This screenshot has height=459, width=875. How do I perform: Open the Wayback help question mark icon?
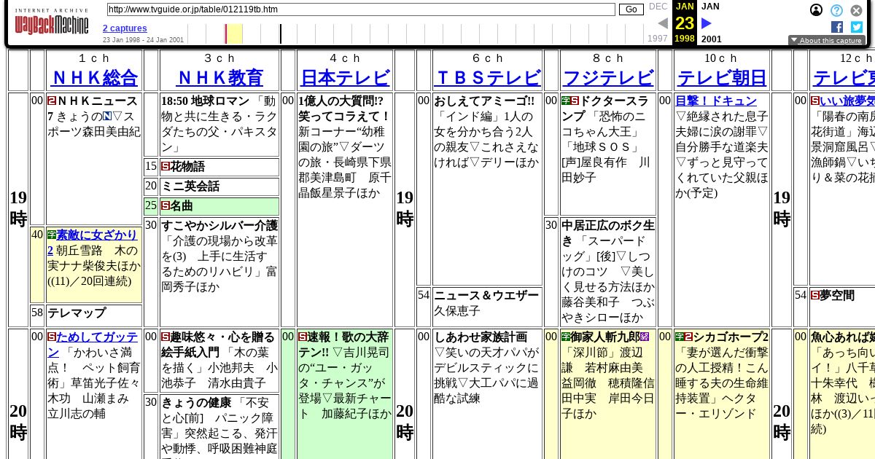click(836, 10)
